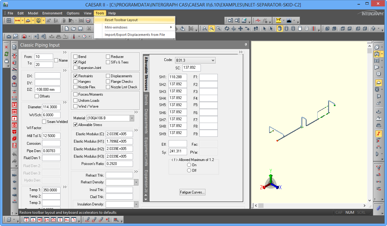Open the Environment menu
This screenshot has width=387, height=226.
(x=52, y=13)
